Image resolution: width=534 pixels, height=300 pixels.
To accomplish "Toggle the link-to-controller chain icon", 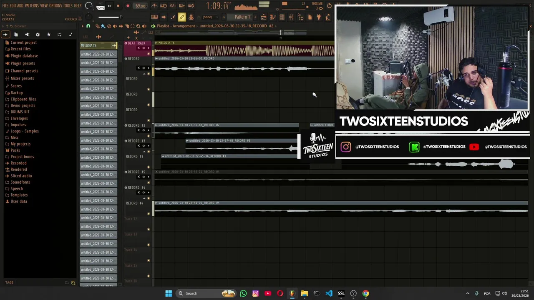I will 181,17.
